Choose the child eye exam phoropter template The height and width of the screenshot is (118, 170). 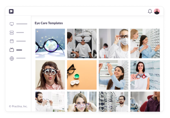point(82,43)
